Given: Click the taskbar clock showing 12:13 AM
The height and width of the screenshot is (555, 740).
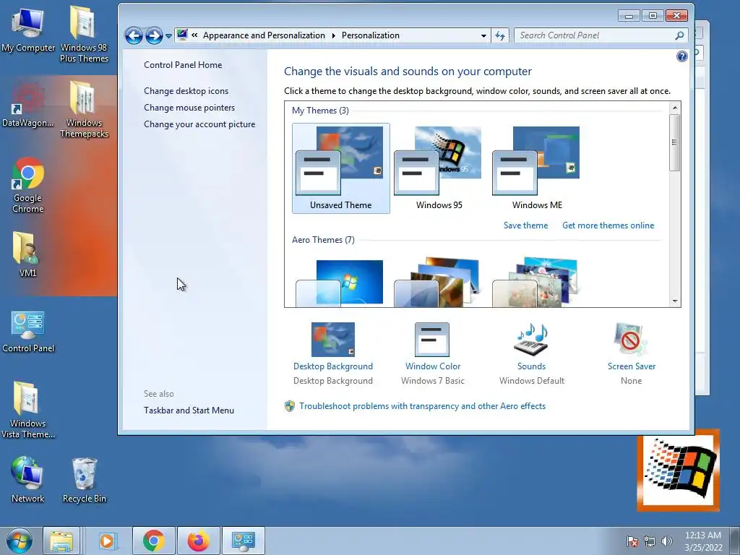Looking at the screenshot, I should [x=703, y=541].
